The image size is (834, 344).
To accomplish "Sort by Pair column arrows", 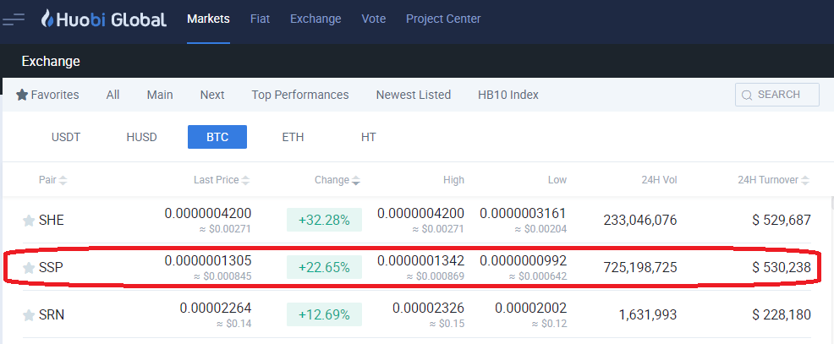I will [63, 180].
